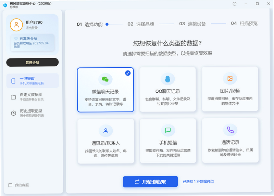
Task: Click the 请选择需要扫描的数据类型 subtitle text
Action: (167, 53)
